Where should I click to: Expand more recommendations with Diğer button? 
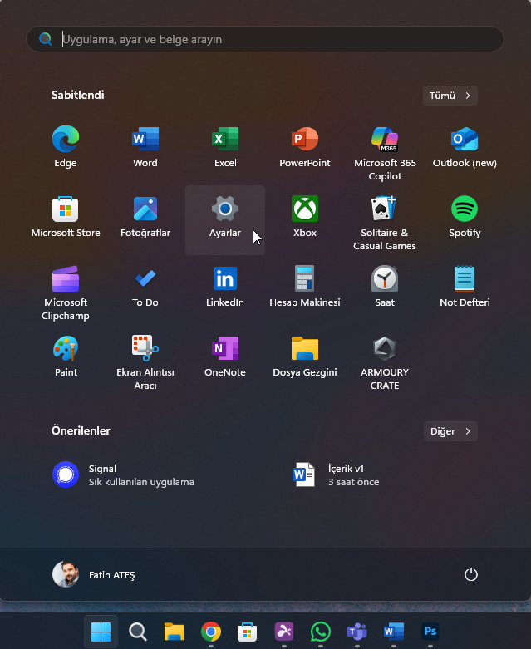(450, 431)
